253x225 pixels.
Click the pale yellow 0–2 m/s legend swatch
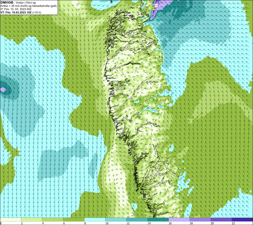(11, 219)
